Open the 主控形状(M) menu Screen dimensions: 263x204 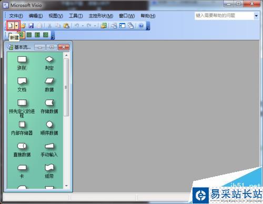point(101,16)
